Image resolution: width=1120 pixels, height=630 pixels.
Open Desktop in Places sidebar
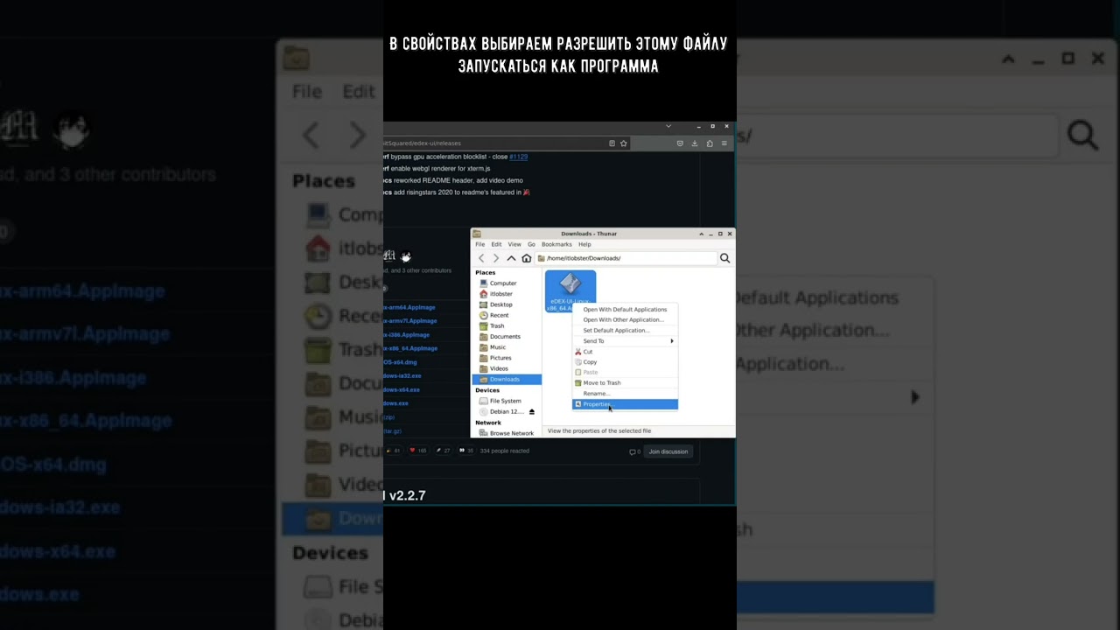pyautogui.click(x=506, y=304)
